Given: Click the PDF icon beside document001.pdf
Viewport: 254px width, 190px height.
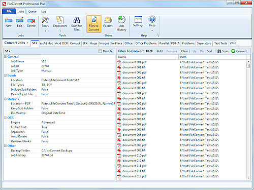Looking at the screenshot, I should (119, 62).
